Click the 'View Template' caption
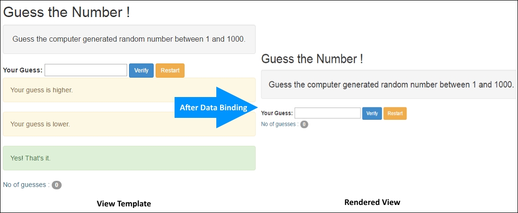 [x=124, y=204]
